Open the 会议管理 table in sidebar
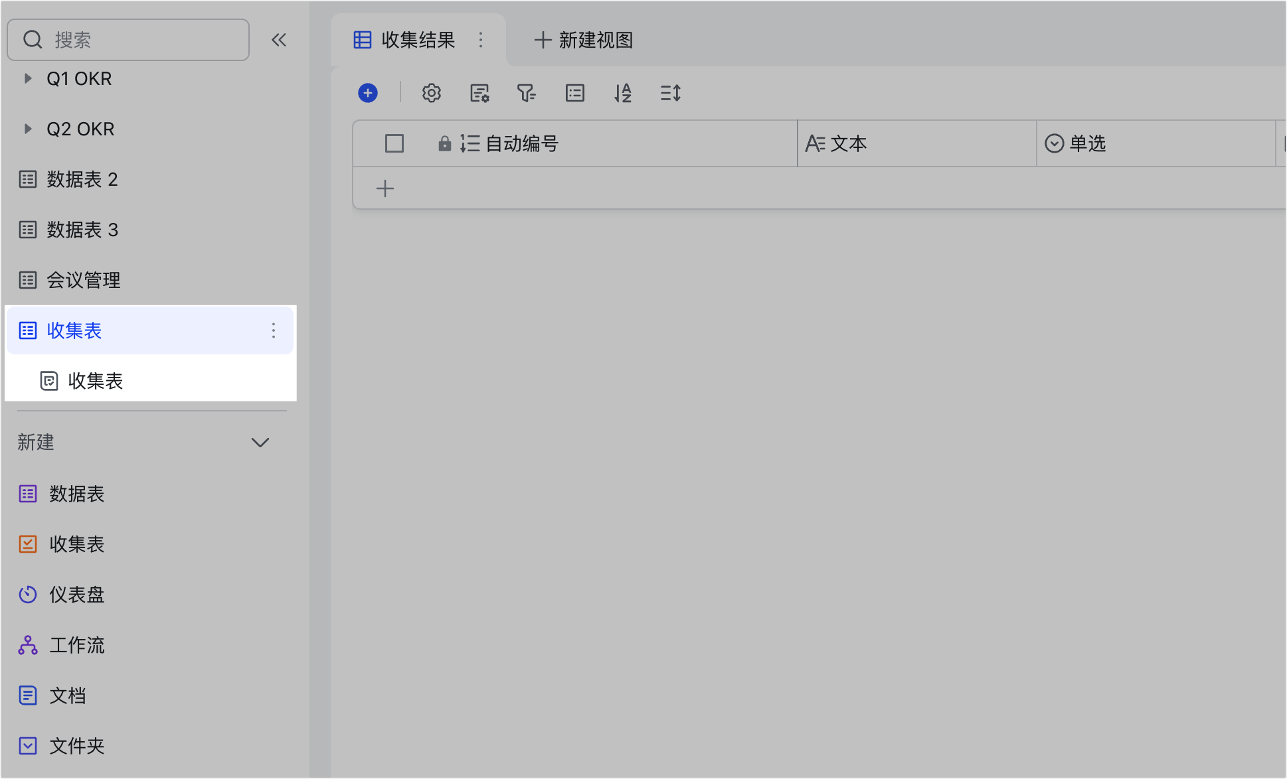Viewport: 1287px width, 779px height. tap(83, 280)
